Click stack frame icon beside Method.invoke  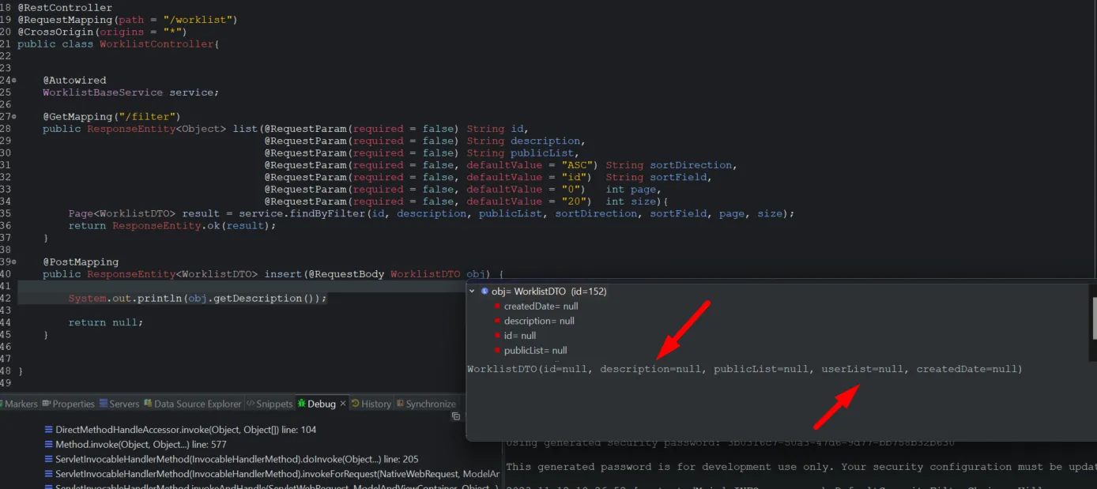point(49,445)
